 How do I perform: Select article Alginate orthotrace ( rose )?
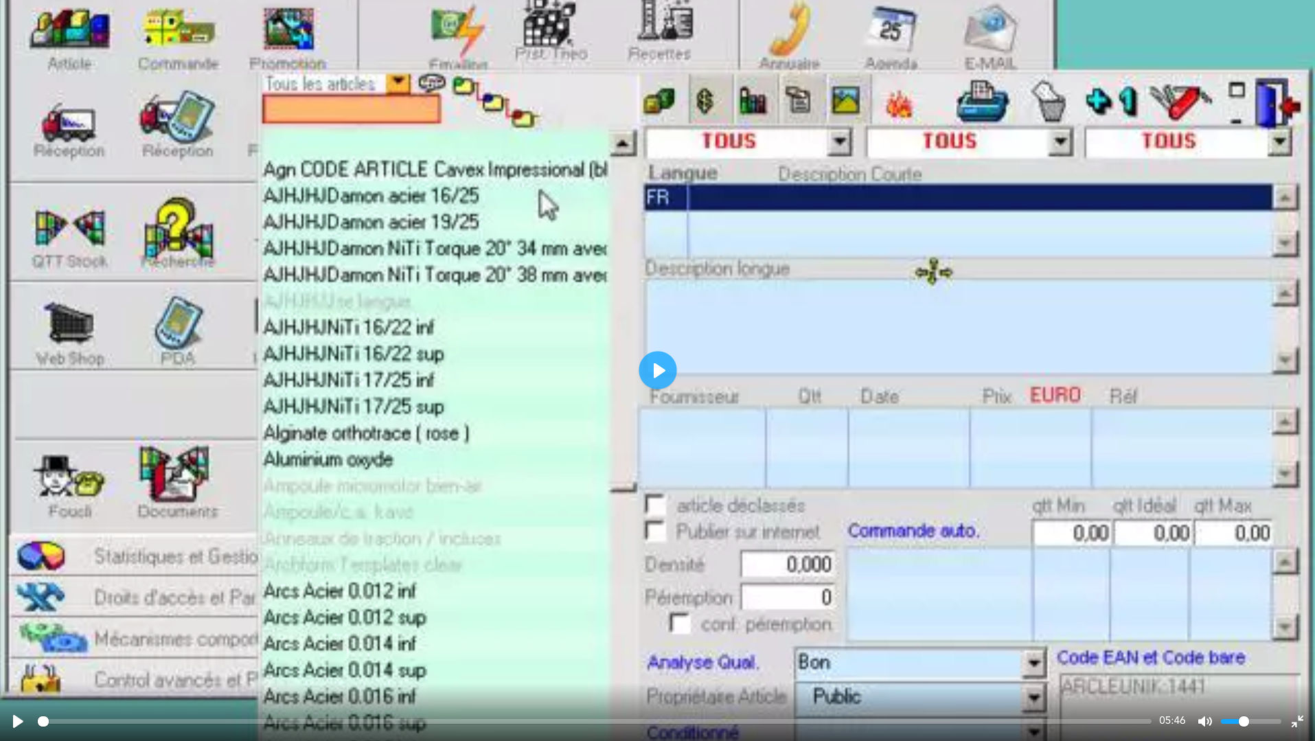pos(366,433)
